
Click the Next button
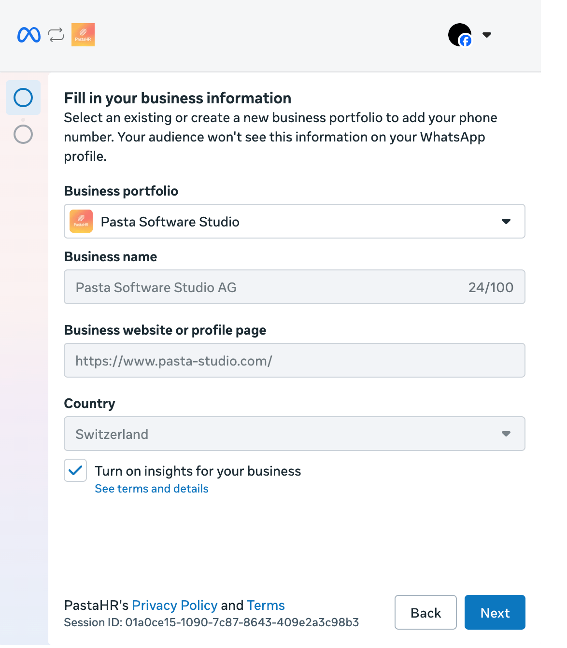[495, 612]
